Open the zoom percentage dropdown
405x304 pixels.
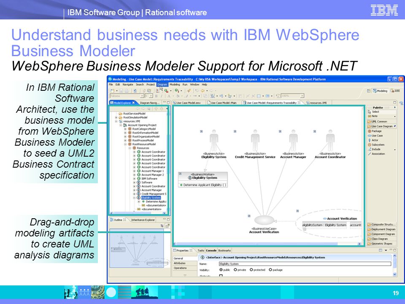tap(302, 96)
